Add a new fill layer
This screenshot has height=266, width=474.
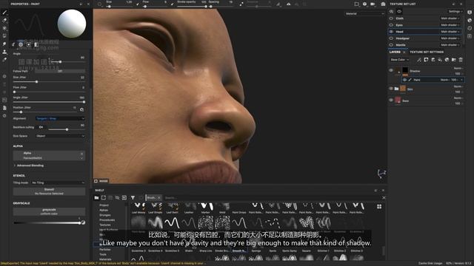[x=440, y=60]
